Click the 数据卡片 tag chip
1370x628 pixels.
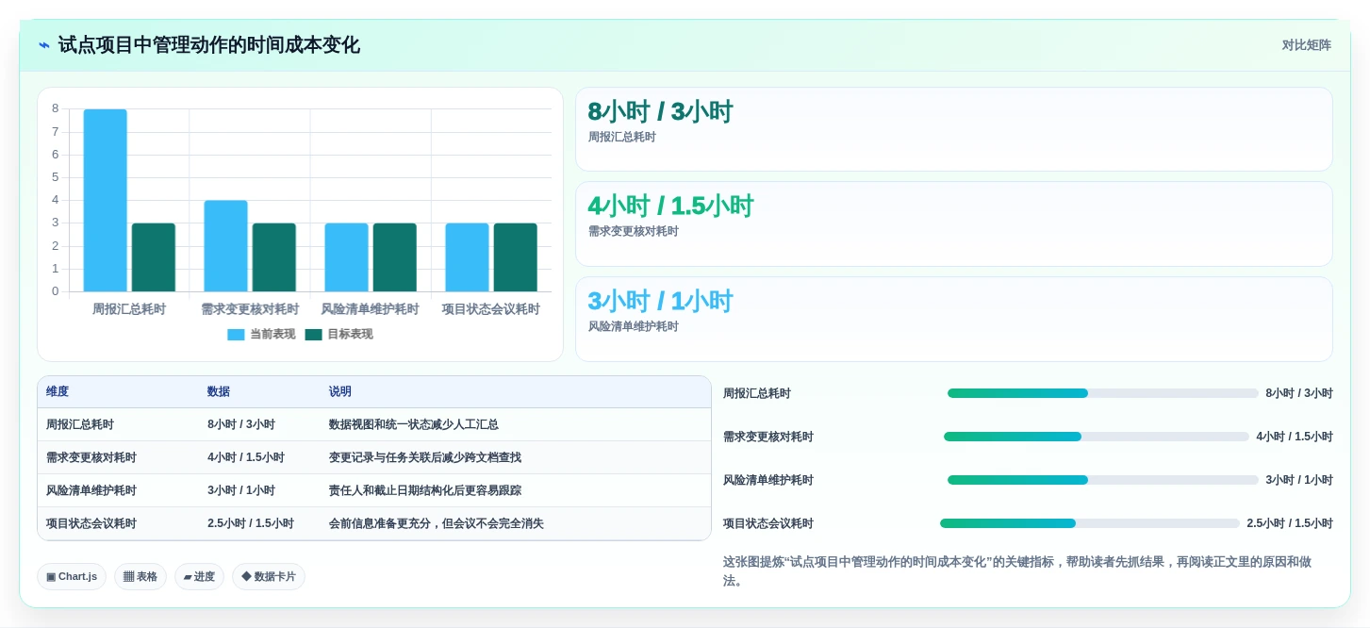coord(269,576)
